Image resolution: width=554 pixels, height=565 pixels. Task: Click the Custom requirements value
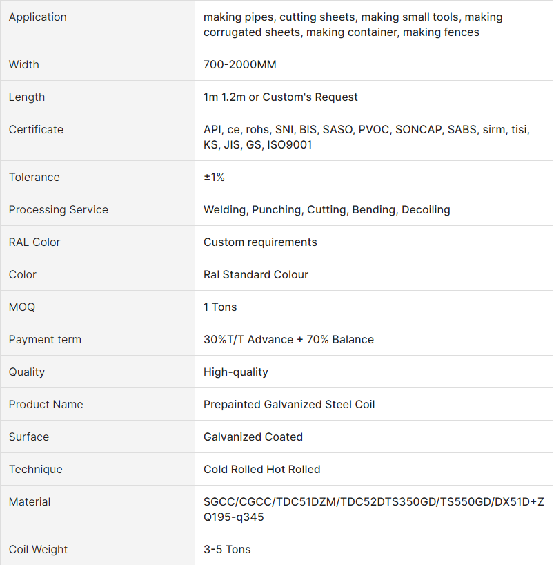point(260,242)
